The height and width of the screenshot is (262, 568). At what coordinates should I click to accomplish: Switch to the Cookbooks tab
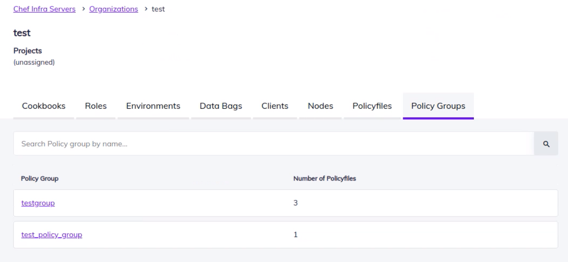pos(43,106)
